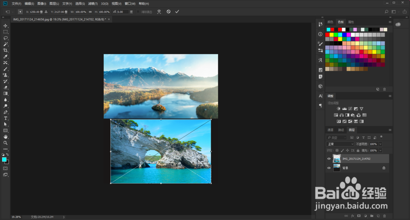Select the Path Selection arrow tool
Image resolution: width=410 pixels, height=220 pixels.
[x=5, y=124]
